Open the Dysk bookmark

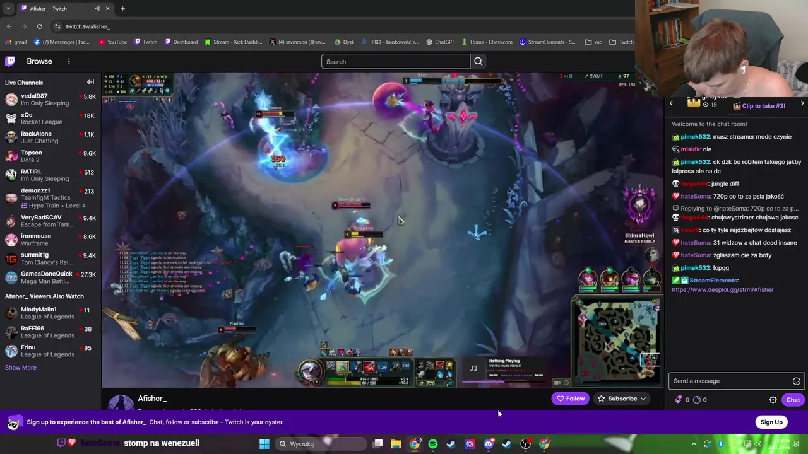coord(344,42)
